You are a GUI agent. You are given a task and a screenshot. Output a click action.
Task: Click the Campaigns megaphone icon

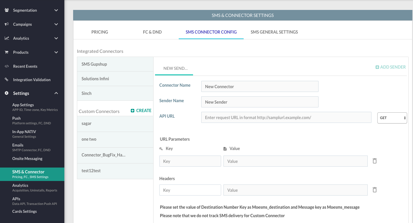(7, 24)
